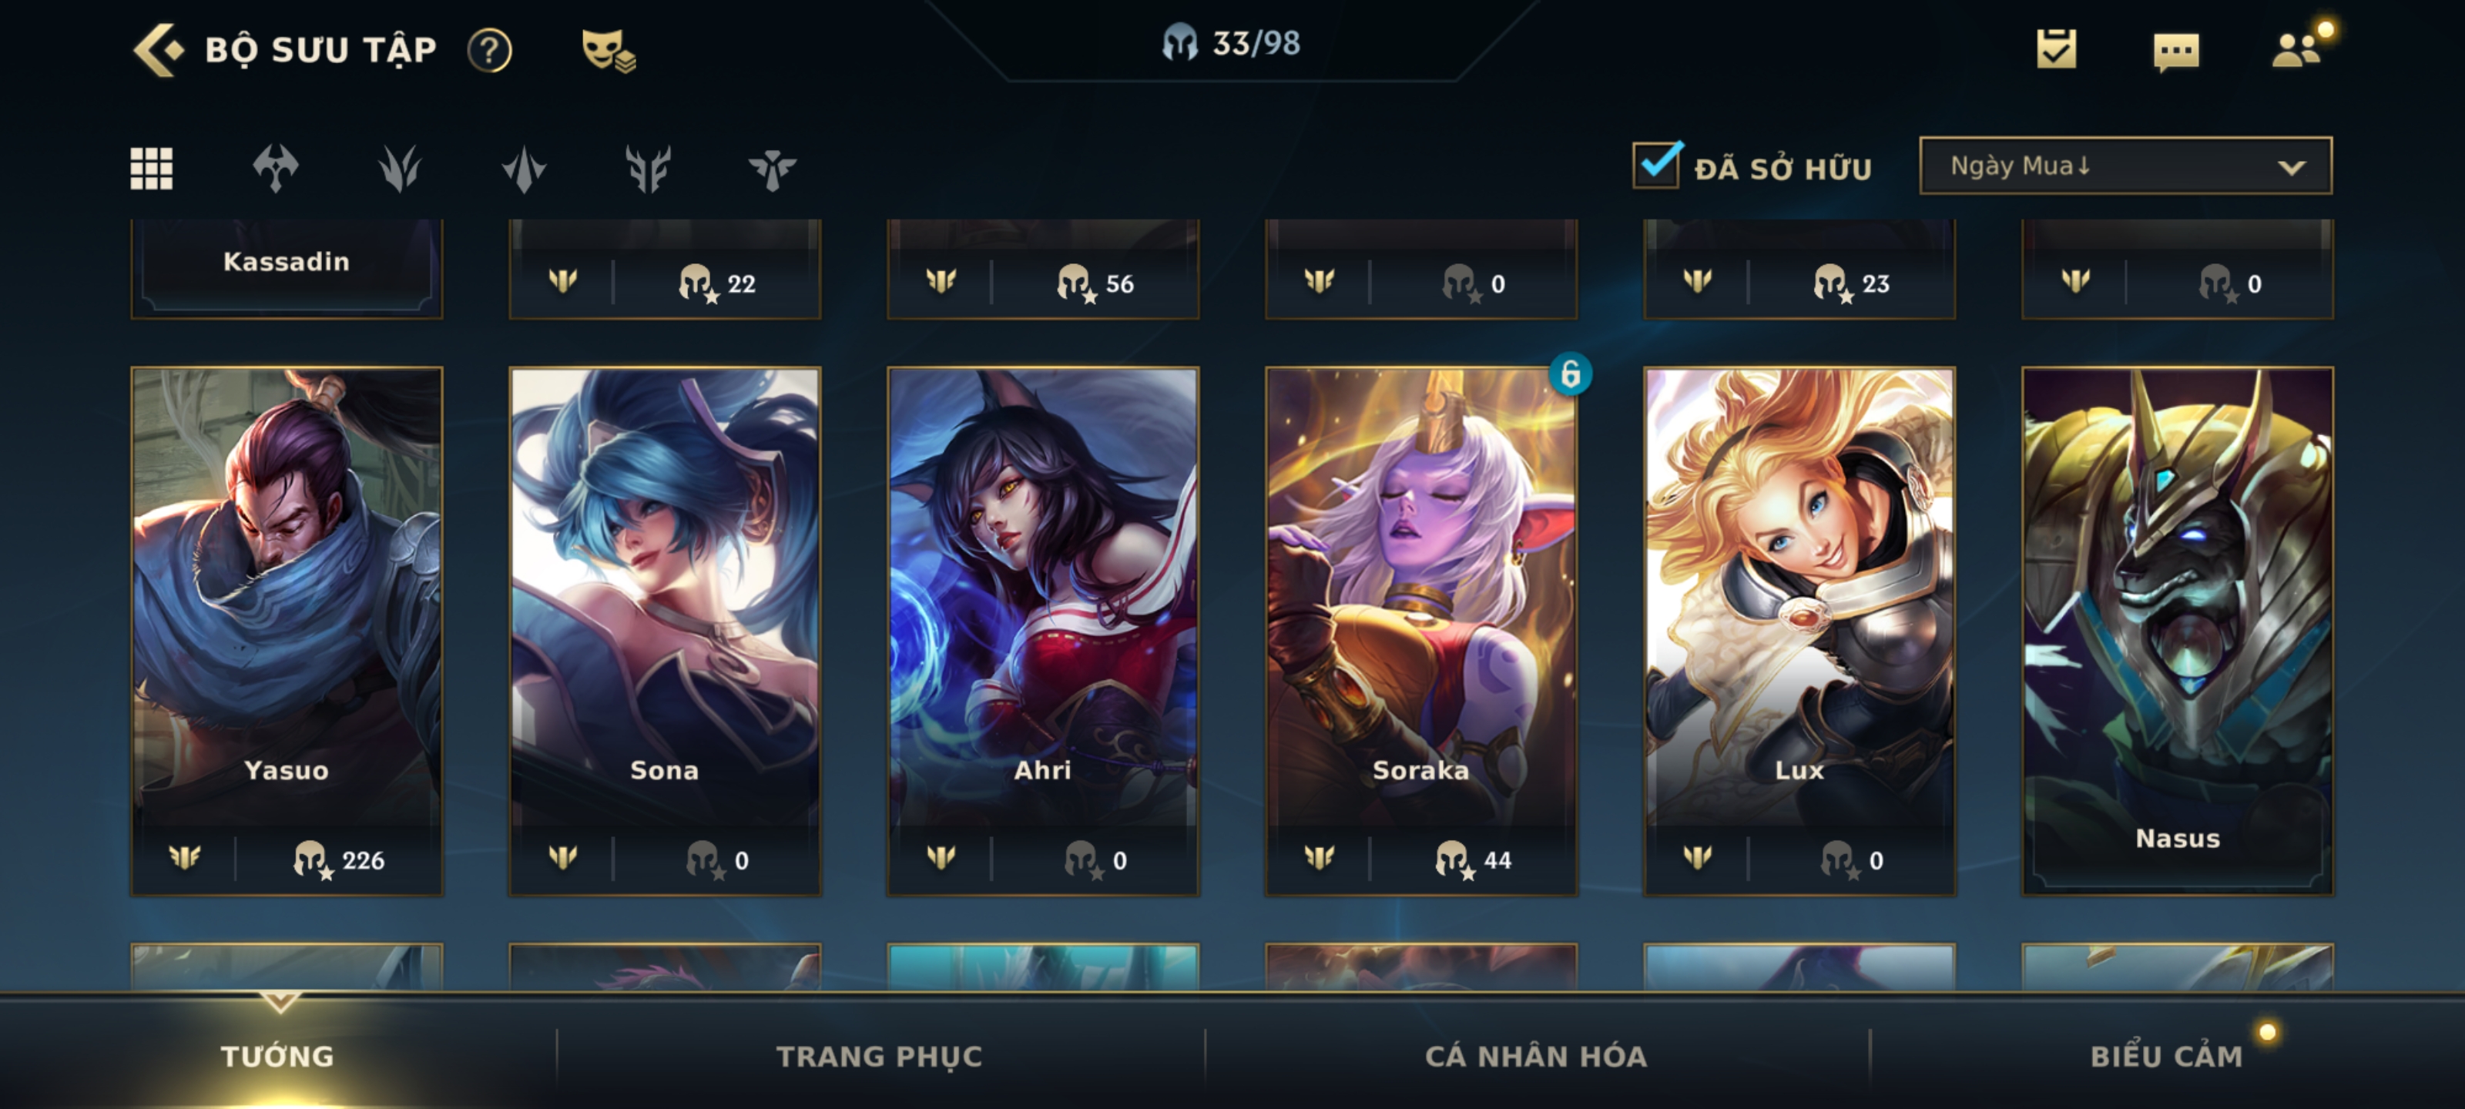This screenshot has width=2465, height=1109.
Task: Open the Biểu Cảm tab
Action: 2166,1057
